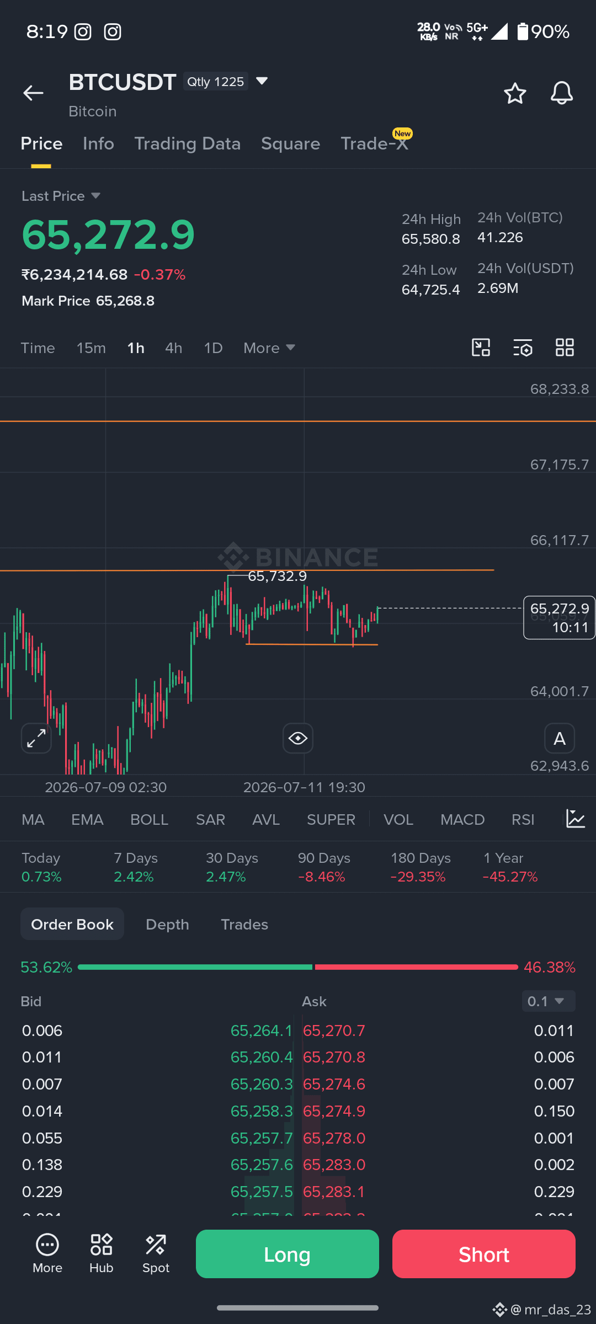Select ask price 65,274.9

tap(334, 1111)
